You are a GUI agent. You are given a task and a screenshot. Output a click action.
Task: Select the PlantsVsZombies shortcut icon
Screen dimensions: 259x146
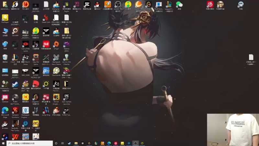click(x=5, y=84)
